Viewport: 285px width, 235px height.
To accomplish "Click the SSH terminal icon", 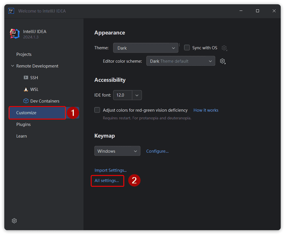I will 26,77.
